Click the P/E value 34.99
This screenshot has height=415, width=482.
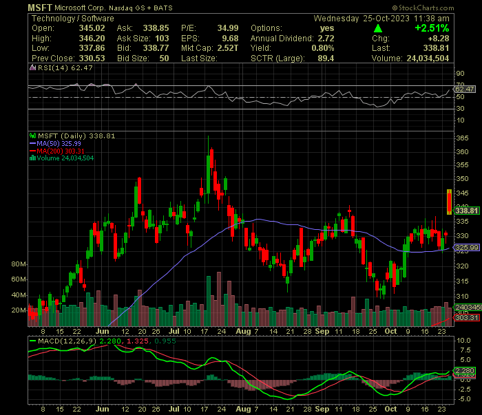point(228,28)
